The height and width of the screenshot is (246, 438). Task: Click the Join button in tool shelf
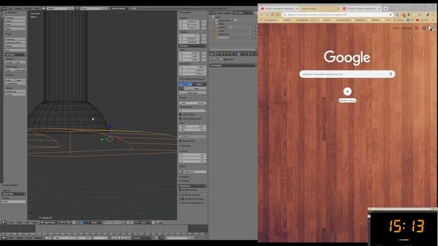point(15,50)
